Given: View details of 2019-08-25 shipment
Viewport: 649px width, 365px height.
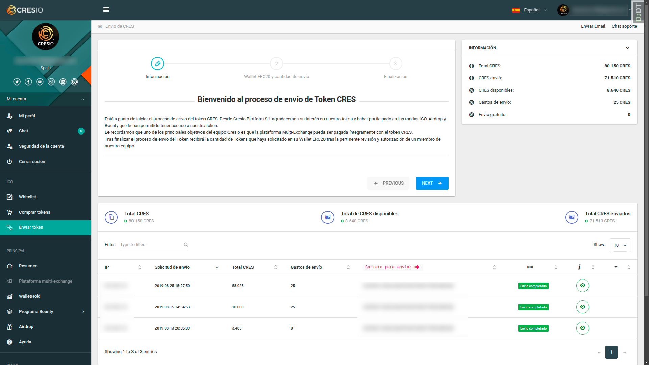Looking at the screenshot, I should click(582, 286).
